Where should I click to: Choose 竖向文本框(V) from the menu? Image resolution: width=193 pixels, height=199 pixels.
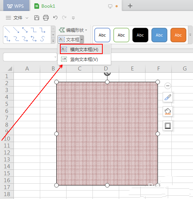pos(84,60)
